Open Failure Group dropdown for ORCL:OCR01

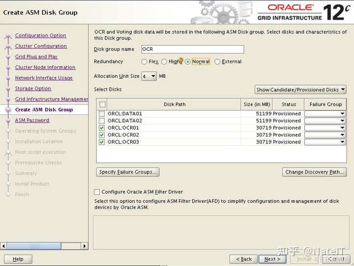(x=325, y=128)
